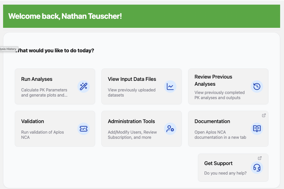Viewport: 284px width, 189px height.
Task: Click the external link arrow on Get Support
Action: point(260,158)
